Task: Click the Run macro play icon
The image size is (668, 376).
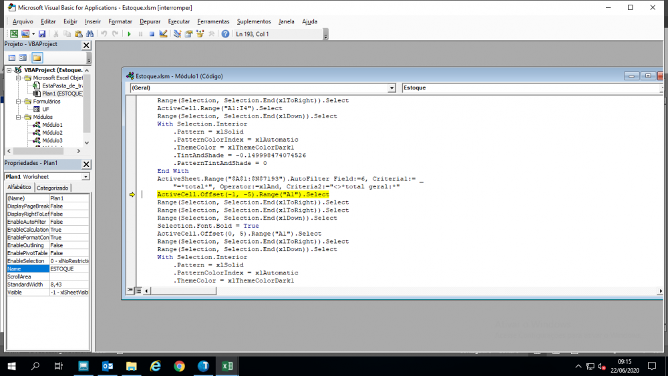Action: tap(129, 34)
